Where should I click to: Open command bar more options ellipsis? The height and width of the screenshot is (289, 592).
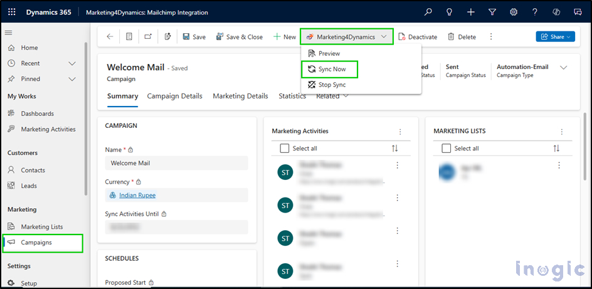click(x=491, y=36)
